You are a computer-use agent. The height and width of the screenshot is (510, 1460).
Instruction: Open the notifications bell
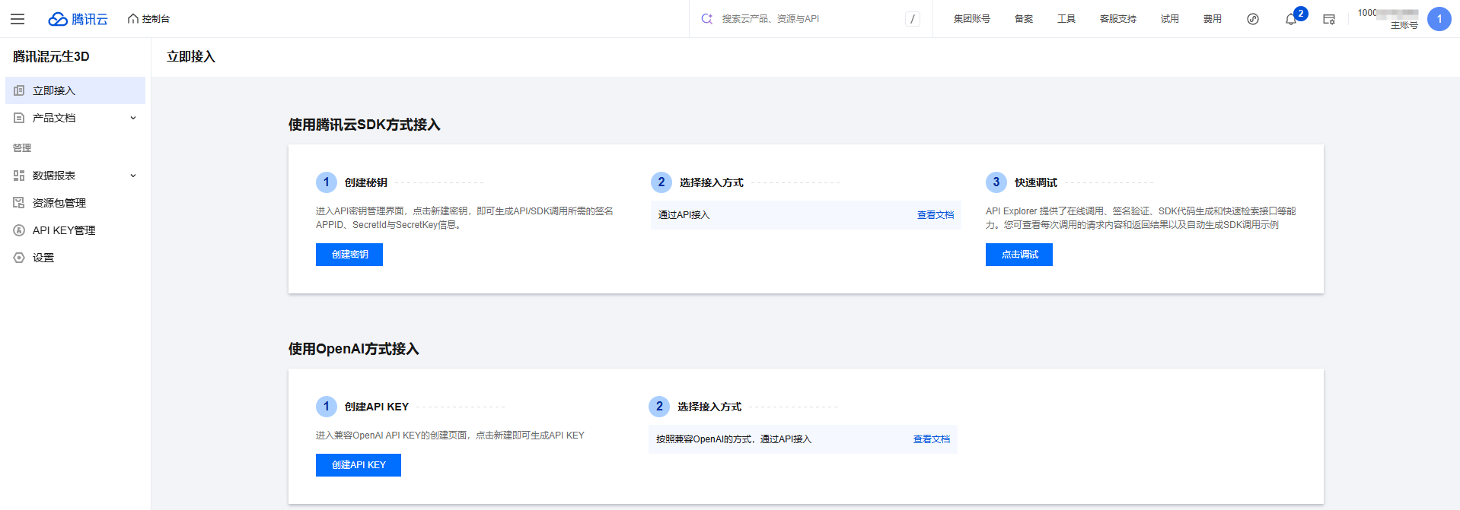[1291, 20]
